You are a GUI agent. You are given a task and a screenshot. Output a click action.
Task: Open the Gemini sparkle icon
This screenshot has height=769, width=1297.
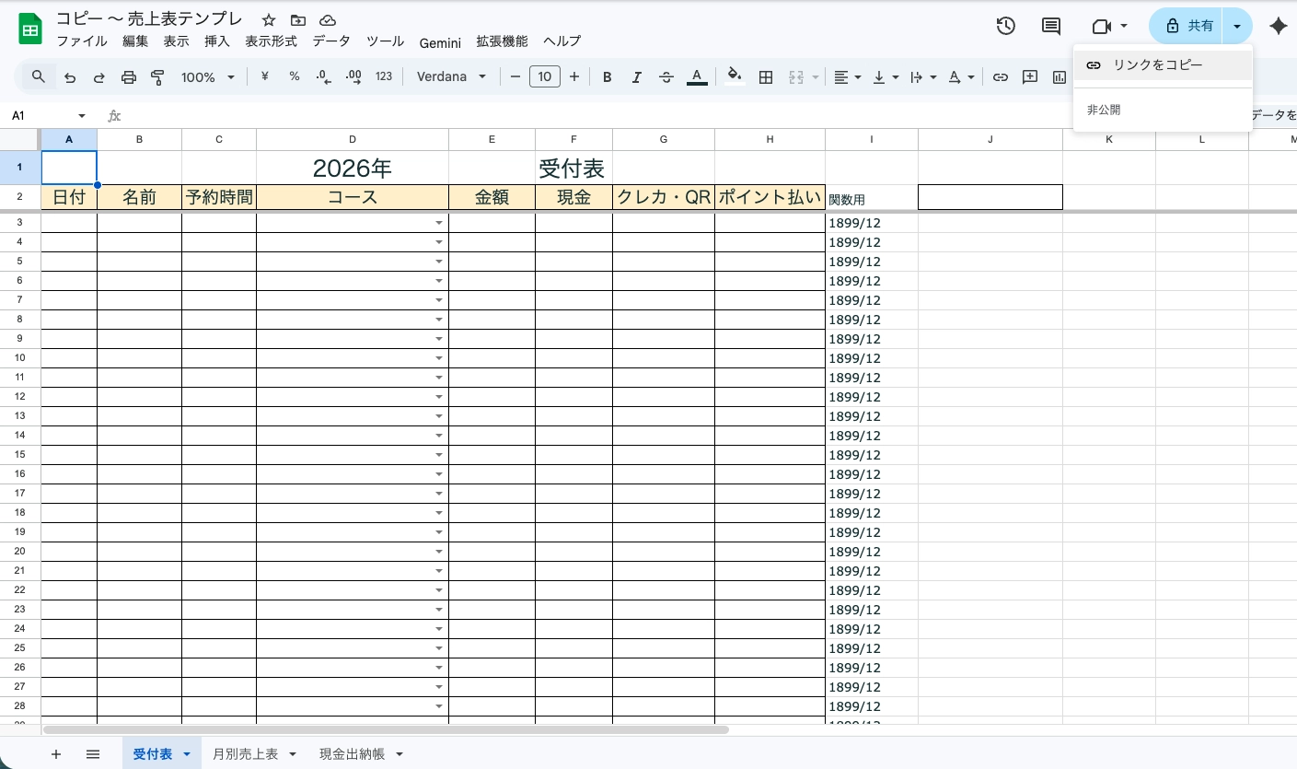[x=1279, y=26]
